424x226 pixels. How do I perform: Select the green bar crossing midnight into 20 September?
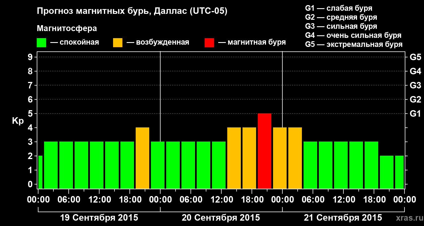tap(158, 165)
